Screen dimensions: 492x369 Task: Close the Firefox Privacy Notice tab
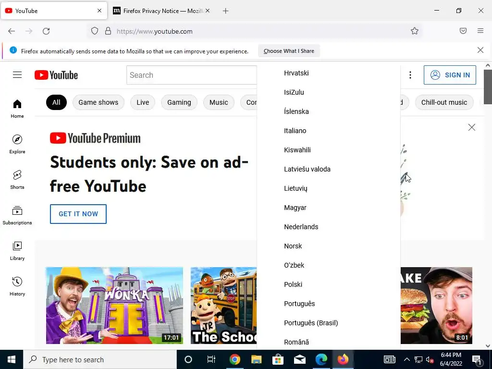coord(208,11)
